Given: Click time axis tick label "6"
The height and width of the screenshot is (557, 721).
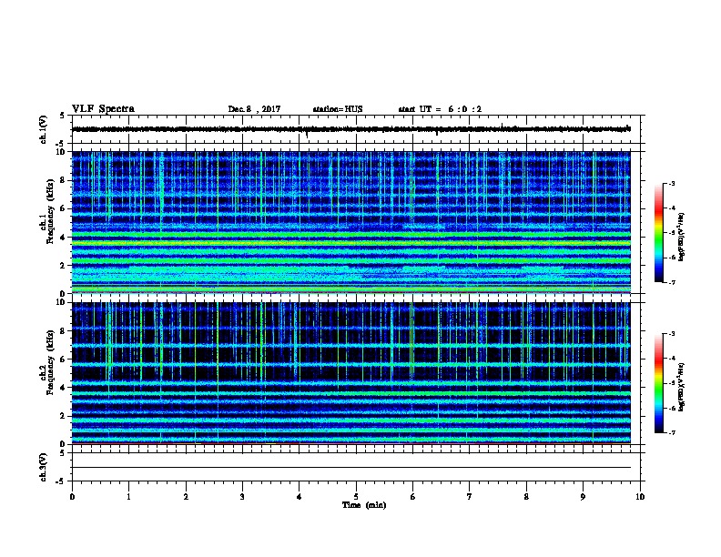Looking at the screenshot, I should click(x=412, y=497).
